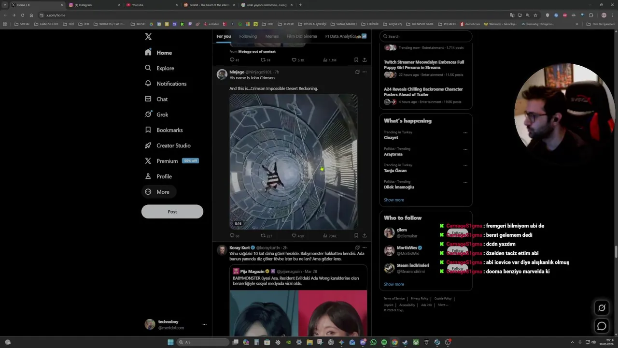Open Terms of Service link
The image size is (618, 348).
coord(394,299)
